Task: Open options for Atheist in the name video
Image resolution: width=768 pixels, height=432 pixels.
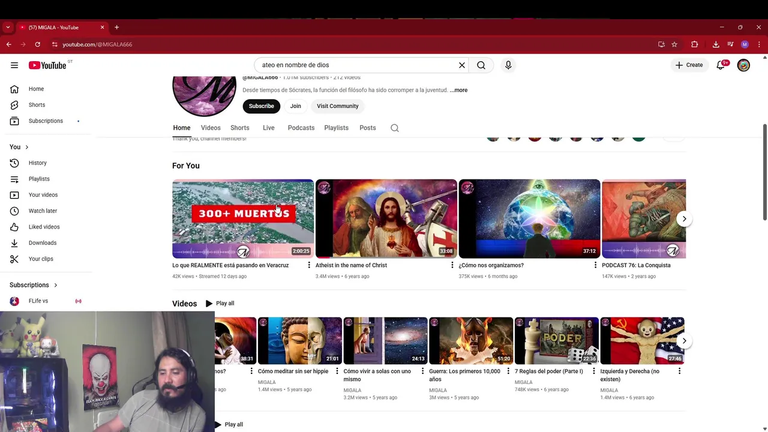Action: click(452, 265)
